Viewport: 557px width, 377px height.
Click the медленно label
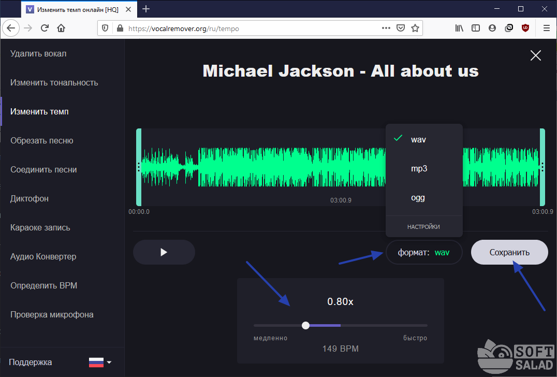pos(270,338)
